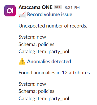Click the 8:31 PM message timestamp

point(72,8)
